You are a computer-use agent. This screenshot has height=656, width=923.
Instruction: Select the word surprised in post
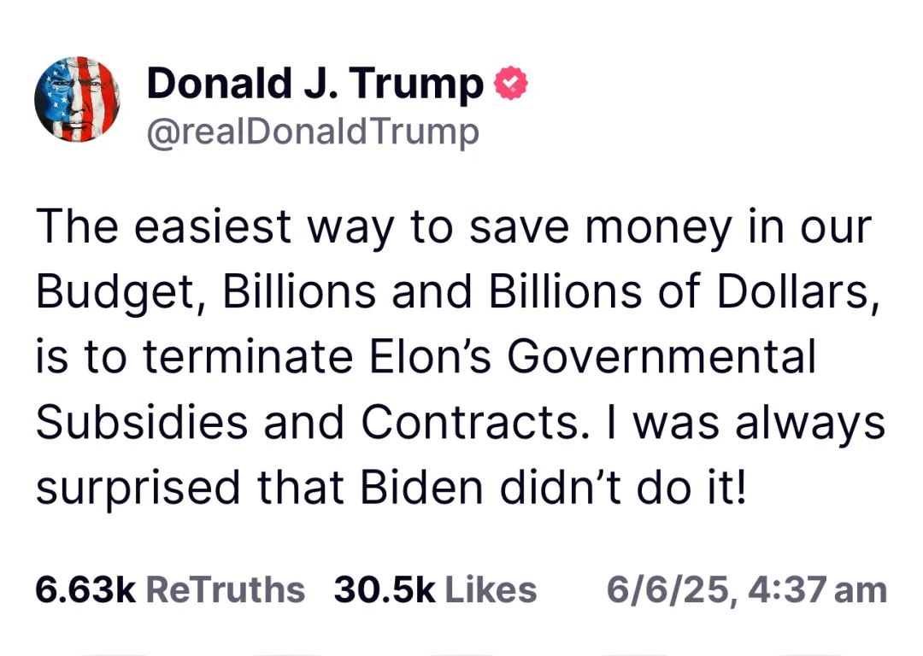click(x=138, y=489)
